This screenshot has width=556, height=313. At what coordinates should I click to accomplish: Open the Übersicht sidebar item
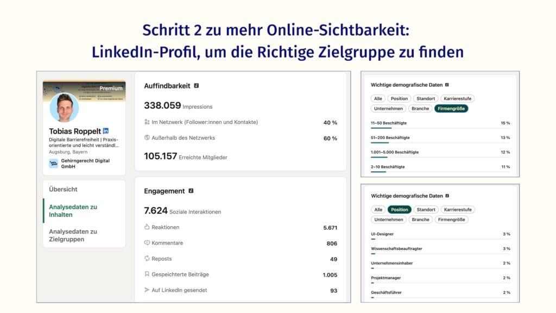pyautogui.click(x=63, y=189)
